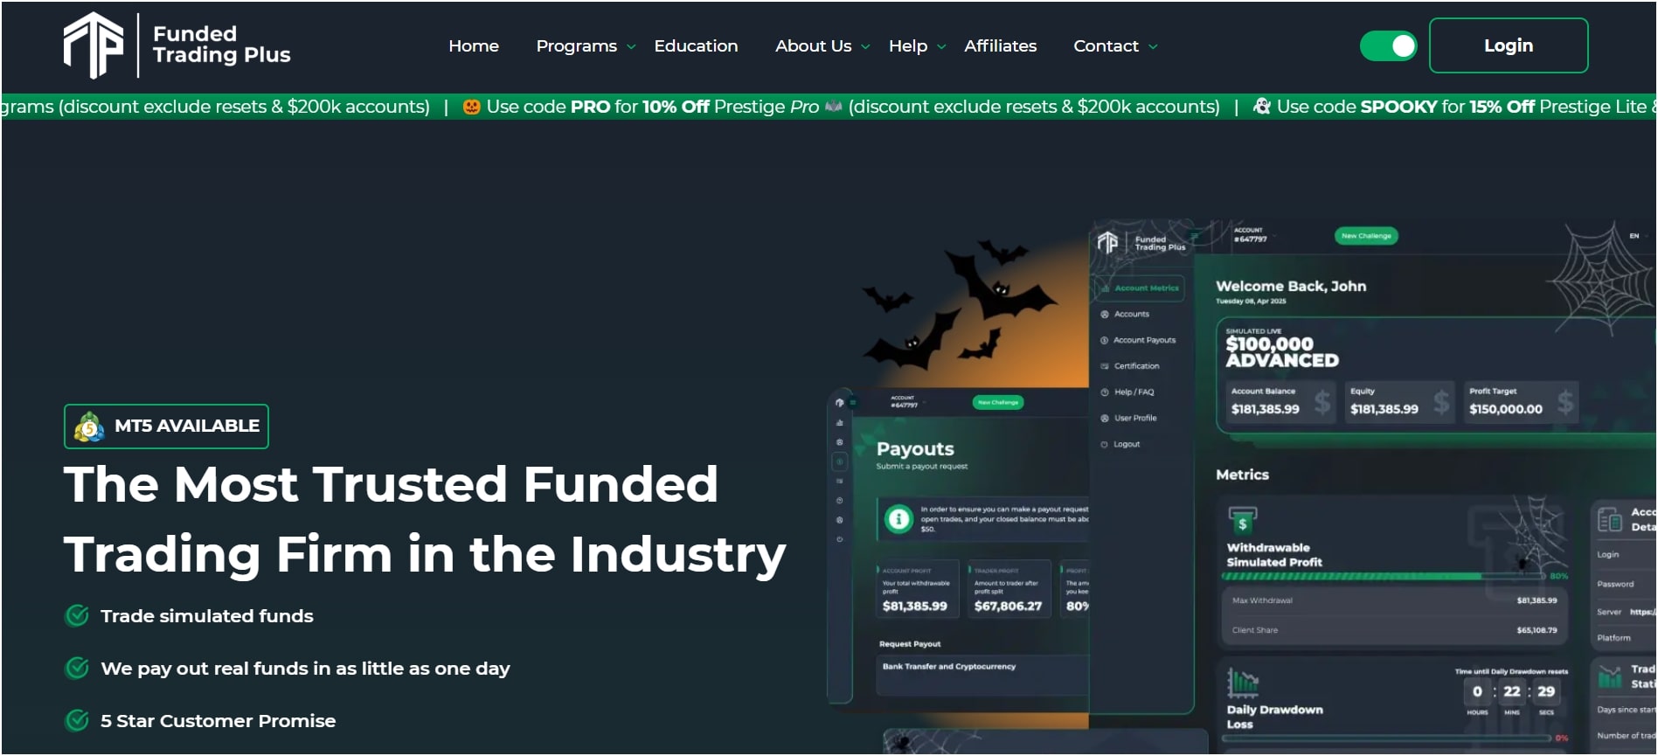Click the "Use code PRO for 10% Off" promo

point(598,107)
